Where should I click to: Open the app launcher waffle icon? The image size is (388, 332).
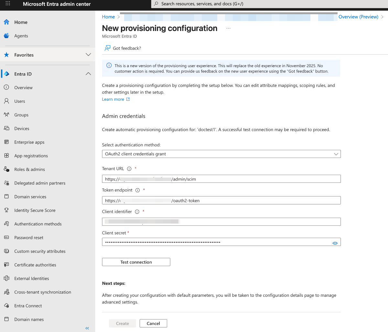[x=8, y=4]
